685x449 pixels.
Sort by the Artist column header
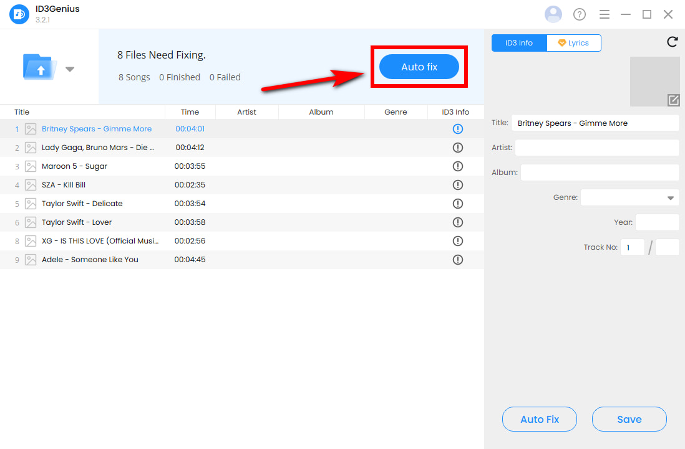247,112
